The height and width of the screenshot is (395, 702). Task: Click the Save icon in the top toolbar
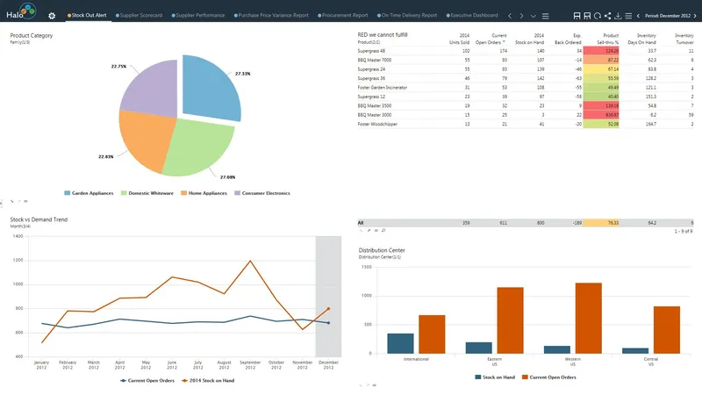click(577, 16)
